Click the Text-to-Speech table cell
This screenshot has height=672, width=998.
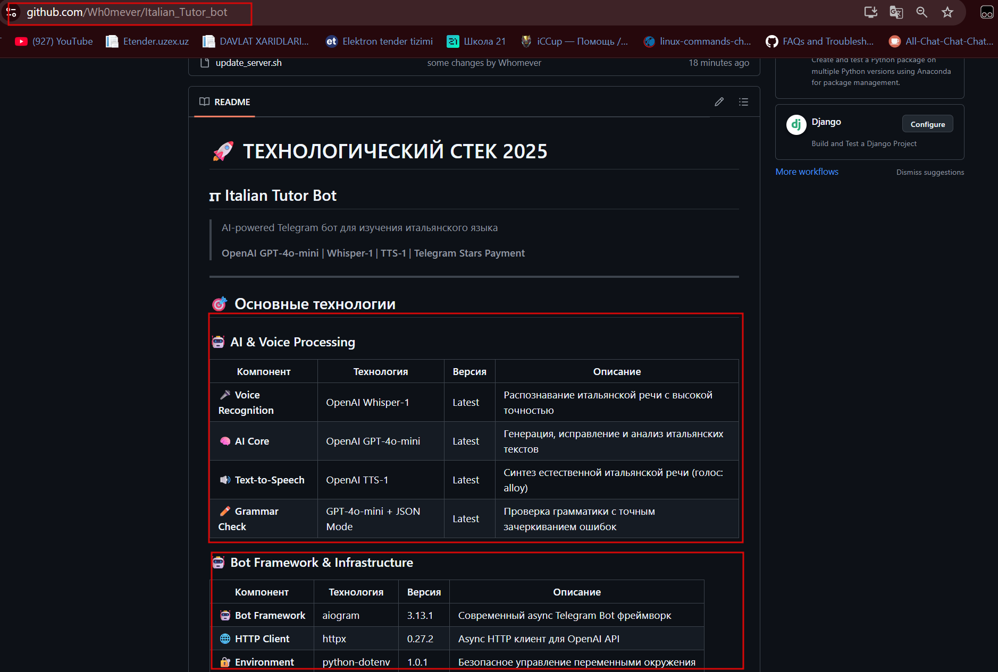[264, 480]
